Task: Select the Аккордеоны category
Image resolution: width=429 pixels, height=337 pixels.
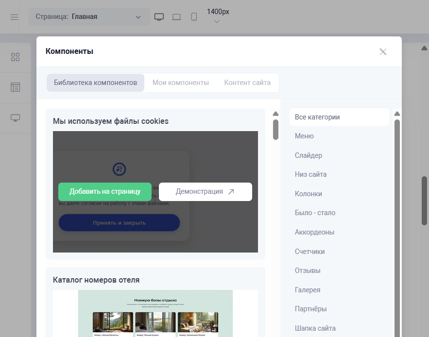Action: [x=314, y=232]
